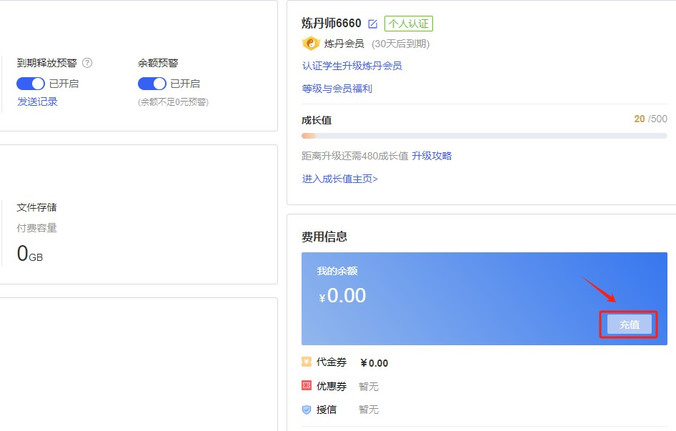Open 认证学生升级炼丹会员 upgrade link
676x431 pixels.
[x=351, y=65]
